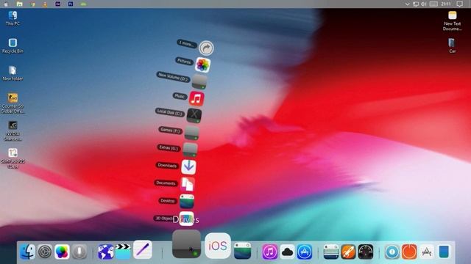Open Music in the Drives stack
The image size is (471, 264).
coord(196,99)
